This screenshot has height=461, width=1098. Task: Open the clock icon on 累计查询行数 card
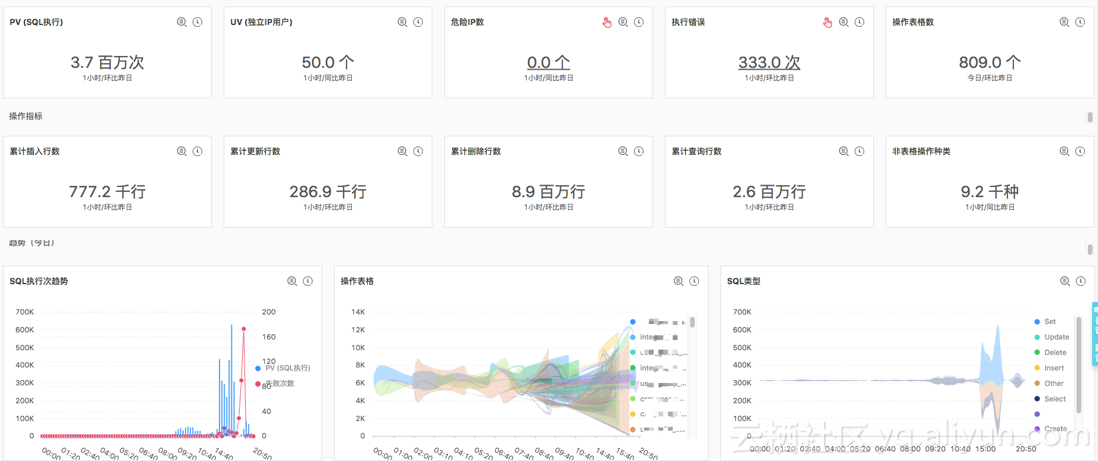click(x=859, y=151)
